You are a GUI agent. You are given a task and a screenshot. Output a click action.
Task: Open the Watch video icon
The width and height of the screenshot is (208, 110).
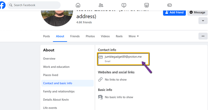pos(124,5)
